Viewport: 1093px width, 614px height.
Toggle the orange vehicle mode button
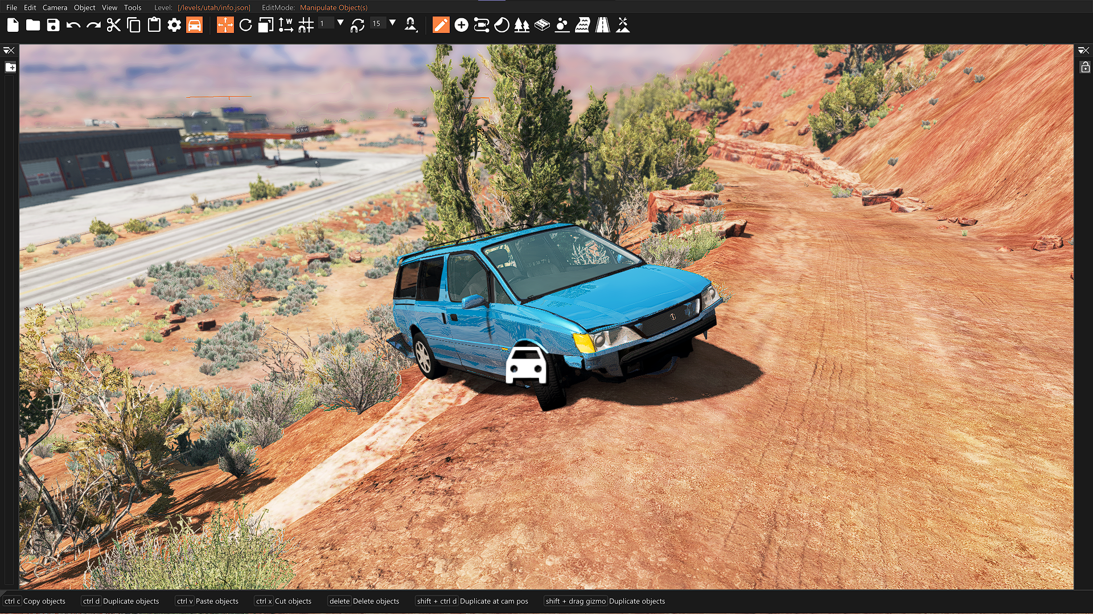click(195, 25)
